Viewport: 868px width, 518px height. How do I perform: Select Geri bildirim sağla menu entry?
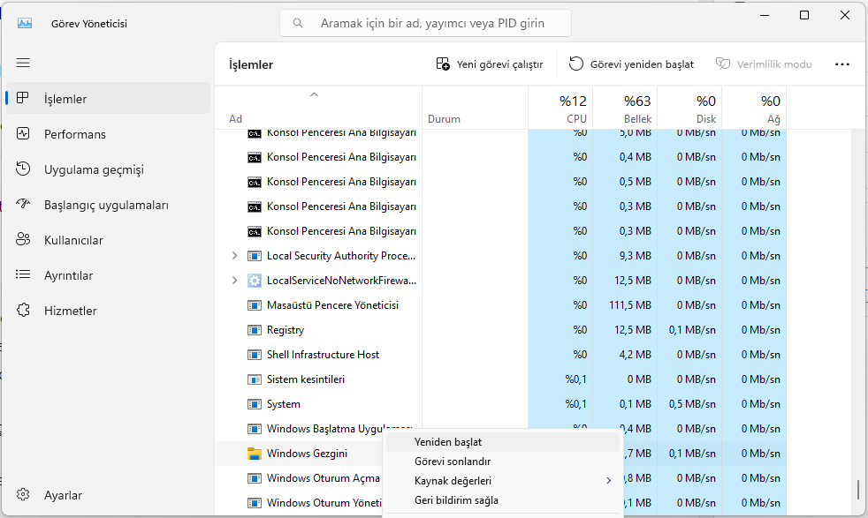[455, 500]
